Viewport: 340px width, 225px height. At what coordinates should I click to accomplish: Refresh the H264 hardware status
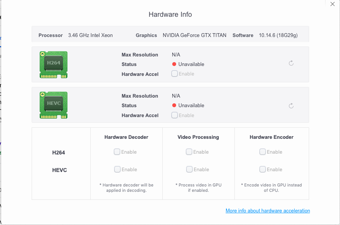pos(291,63)
